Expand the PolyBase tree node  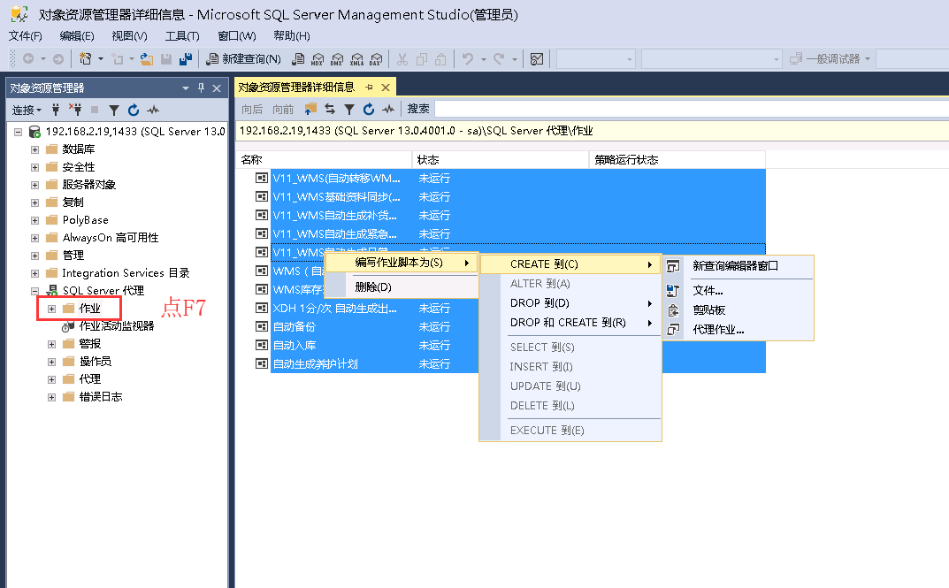tap(35, 220)
